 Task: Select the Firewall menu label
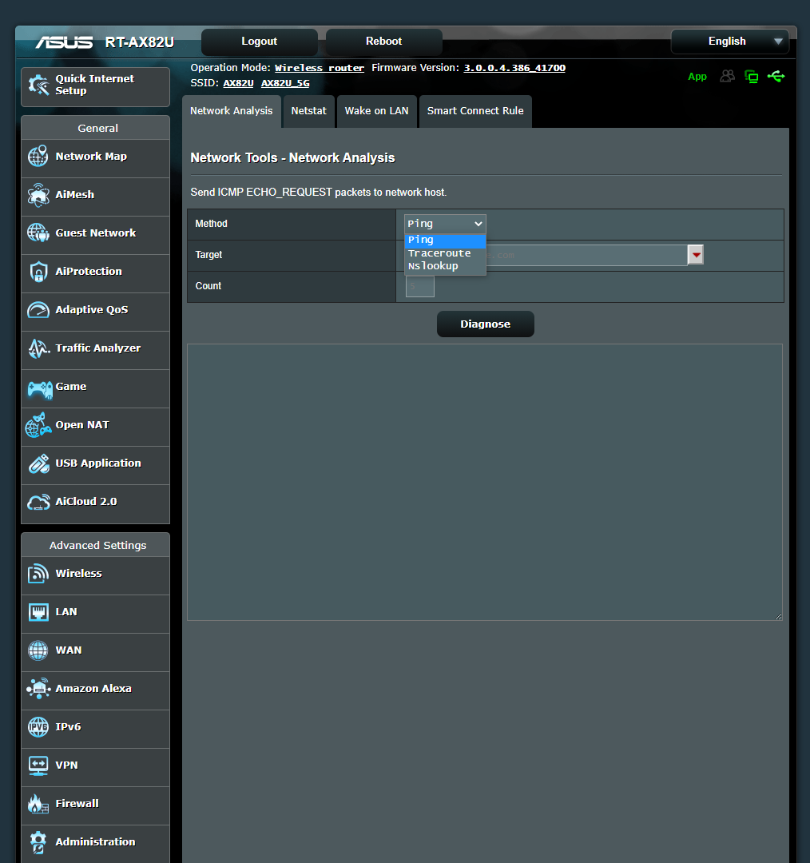77,804
